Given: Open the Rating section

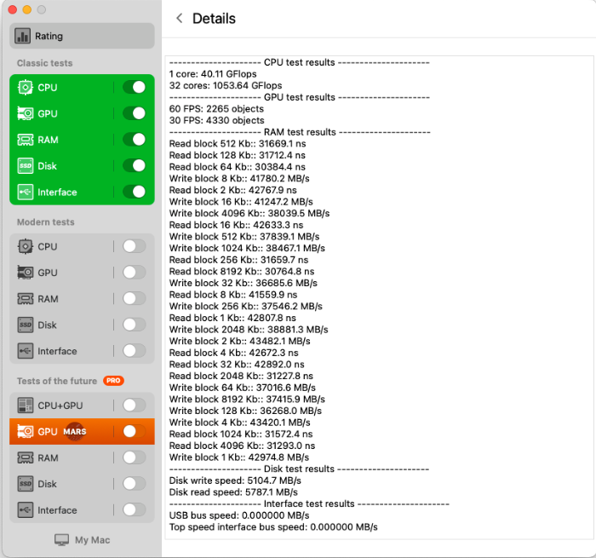Looking at the screenshot, I should pyautogui.click(x=82, y=36).
